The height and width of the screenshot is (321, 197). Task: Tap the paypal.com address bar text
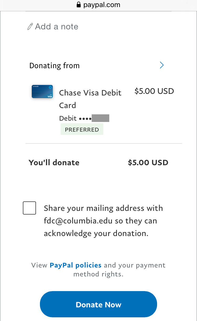tap(102, 5)
